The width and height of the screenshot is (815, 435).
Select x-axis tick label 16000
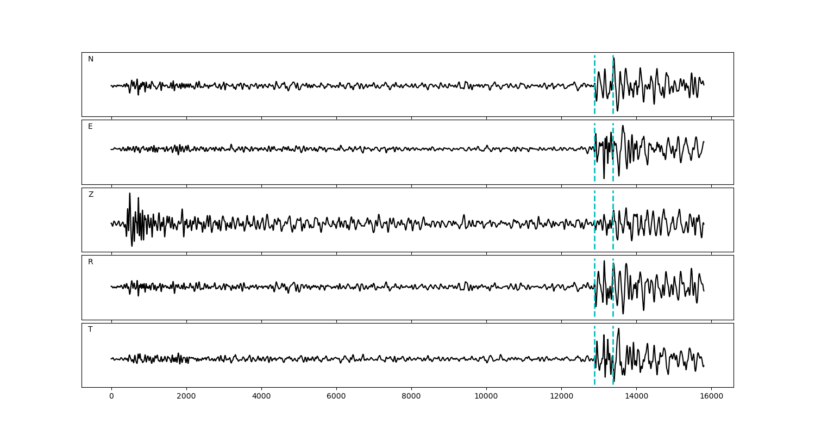pos(711,397)
